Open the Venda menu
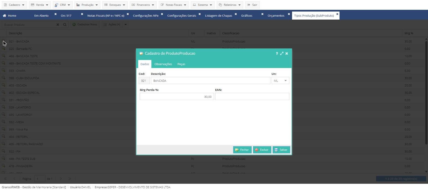This screenshot has width=428, height=190. tap(40, 5)
